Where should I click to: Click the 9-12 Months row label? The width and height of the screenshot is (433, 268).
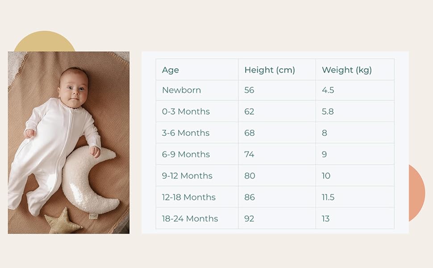pyautogui.click(x=187, y=176)
